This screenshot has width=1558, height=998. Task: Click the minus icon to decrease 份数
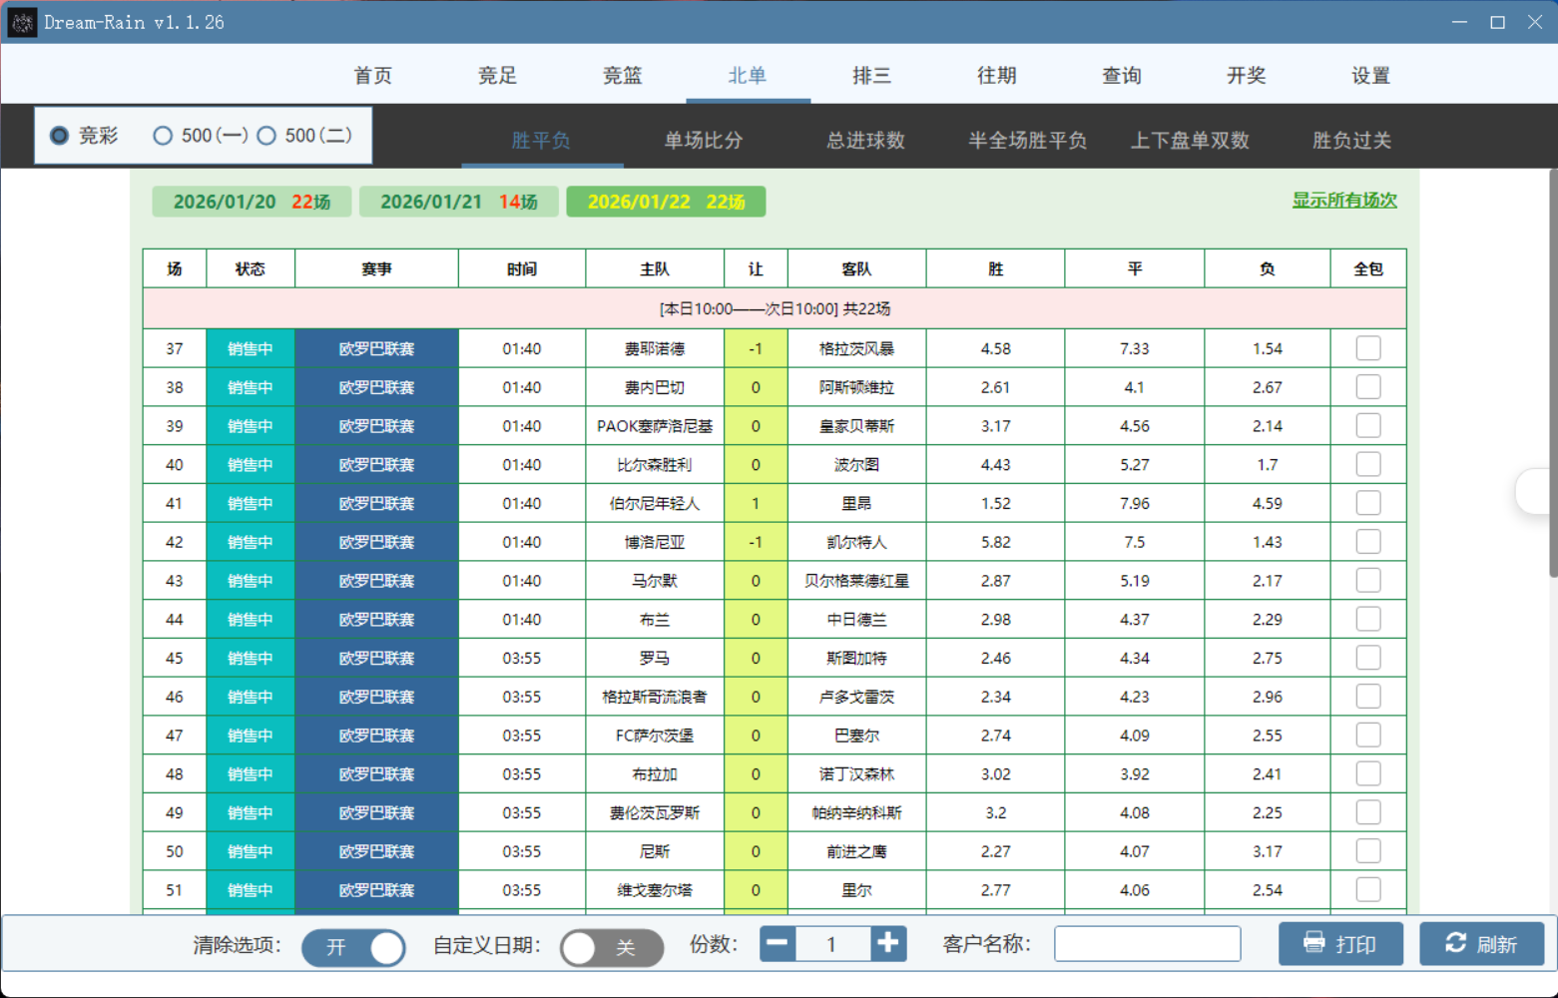tap(778, 943)
